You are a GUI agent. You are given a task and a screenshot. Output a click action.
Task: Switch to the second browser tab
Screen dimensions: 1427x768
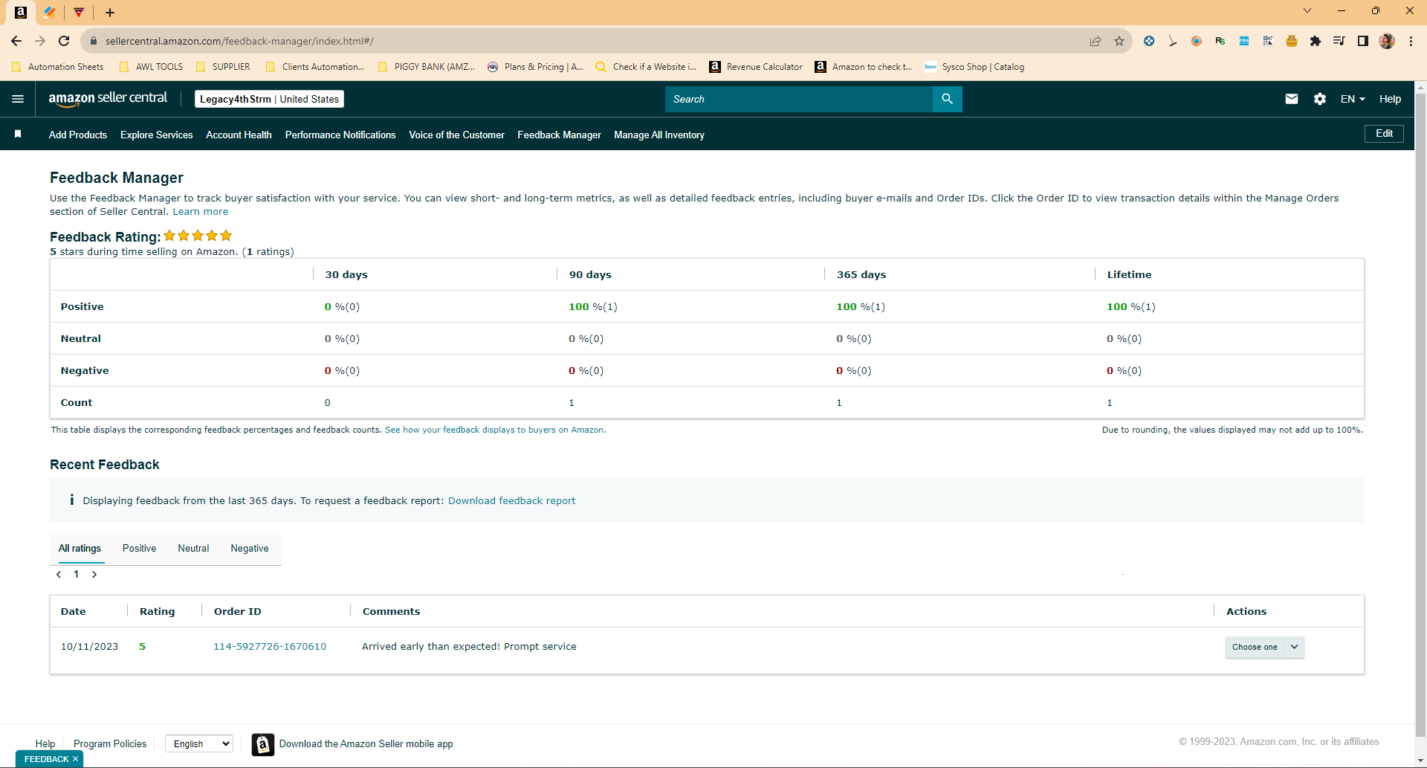click(50, 13)
